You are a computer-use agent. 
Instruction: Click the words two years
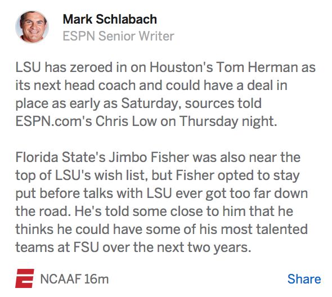point(218,248)
